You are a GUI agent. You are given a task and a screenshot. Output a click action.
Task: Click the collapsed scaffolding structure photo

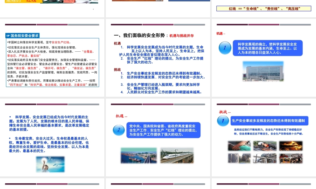[265, 158]
